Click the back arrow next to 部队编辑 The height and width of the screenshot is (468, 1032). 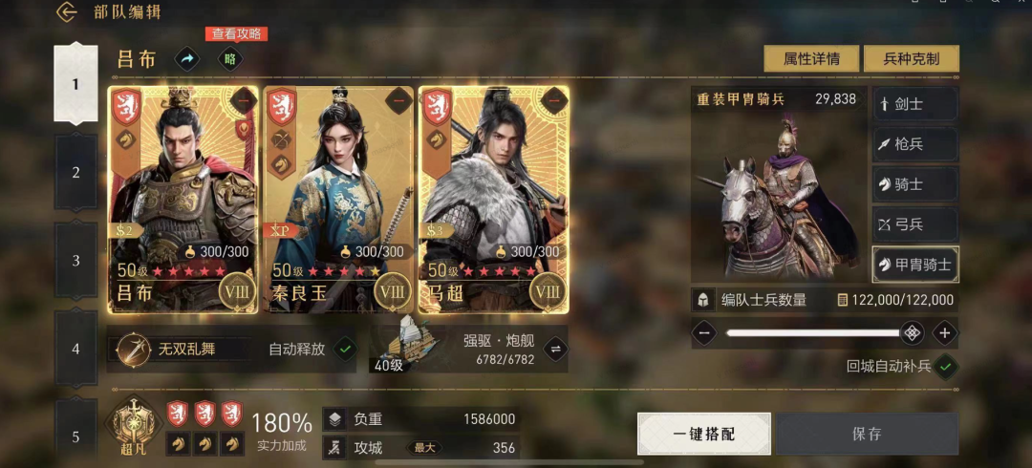tap(67, 11)
